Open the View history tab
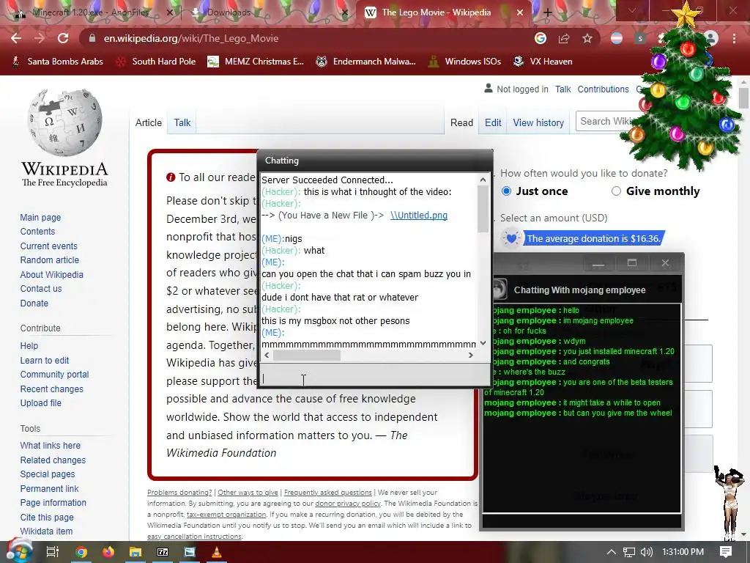The image size is (750, 563). tap(538, 122)
